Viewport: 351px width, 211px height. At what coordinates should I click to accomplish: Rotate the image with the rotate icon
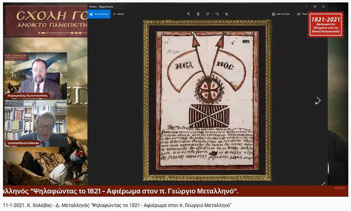(217, 14)
